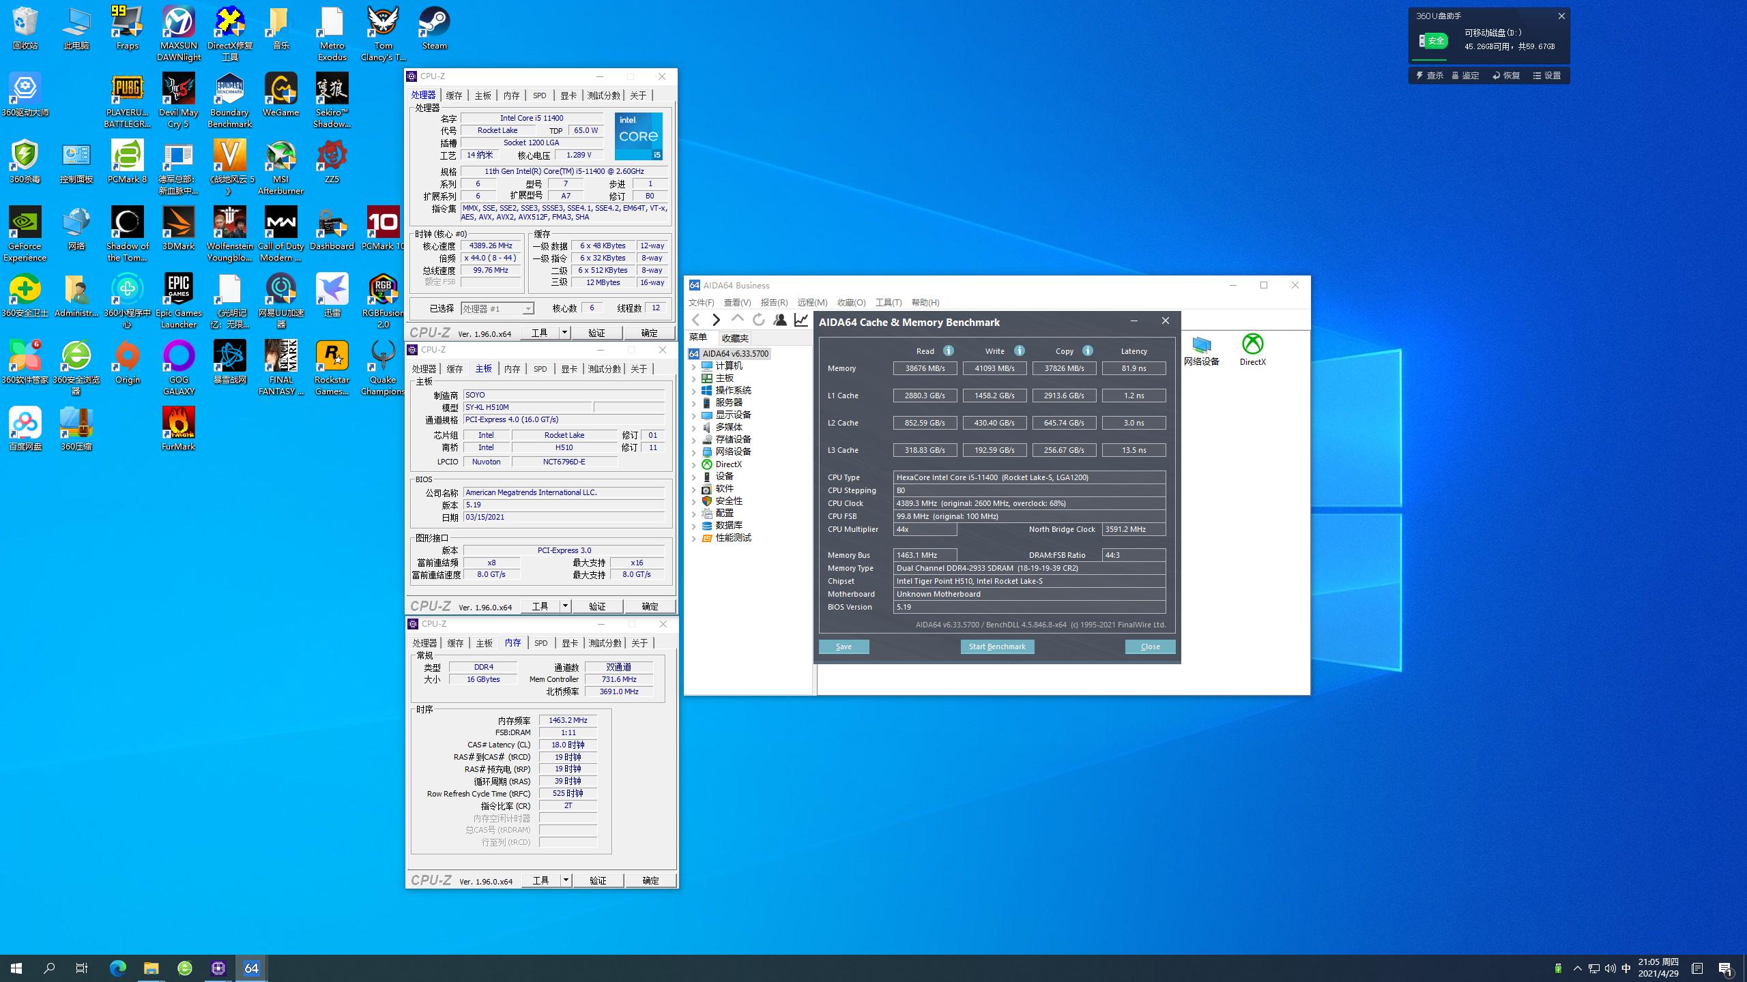The image size is (1747, 982).
Task: Switch to SPD tab in middle CPU-Z
Action: pos(540,369)
